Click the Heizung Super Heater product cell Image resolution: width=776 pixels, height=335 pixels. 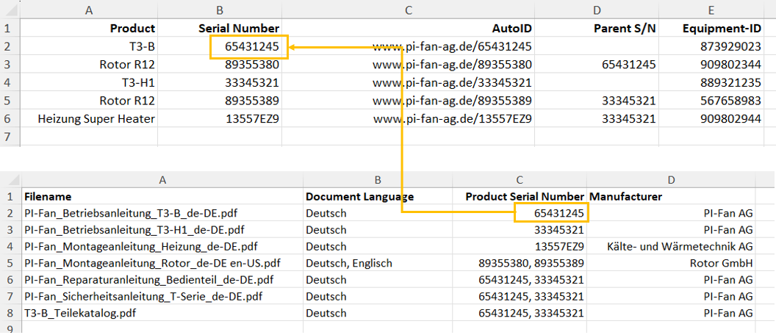pos(89,119)
